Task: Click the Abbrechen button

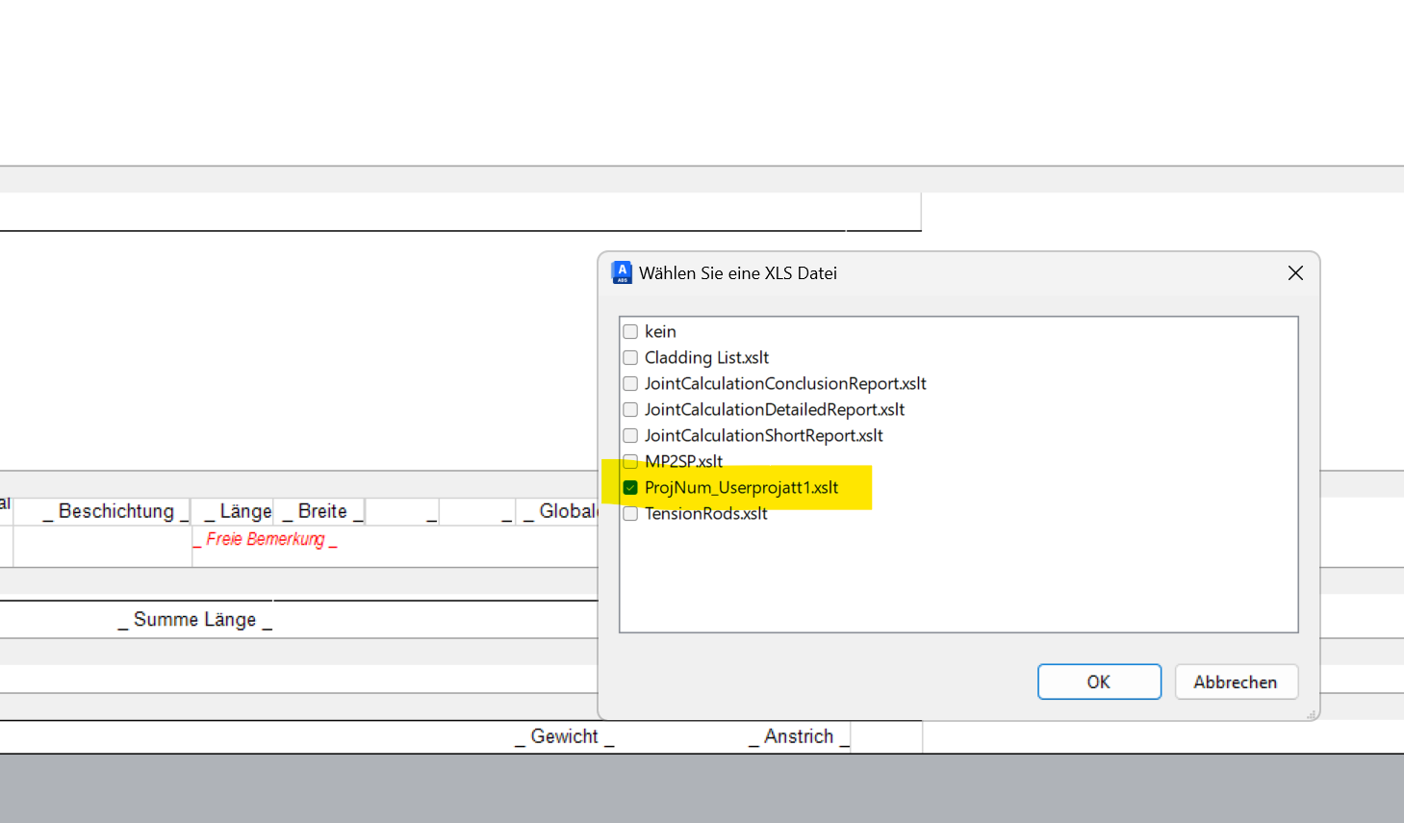Action: point(1236,682)
